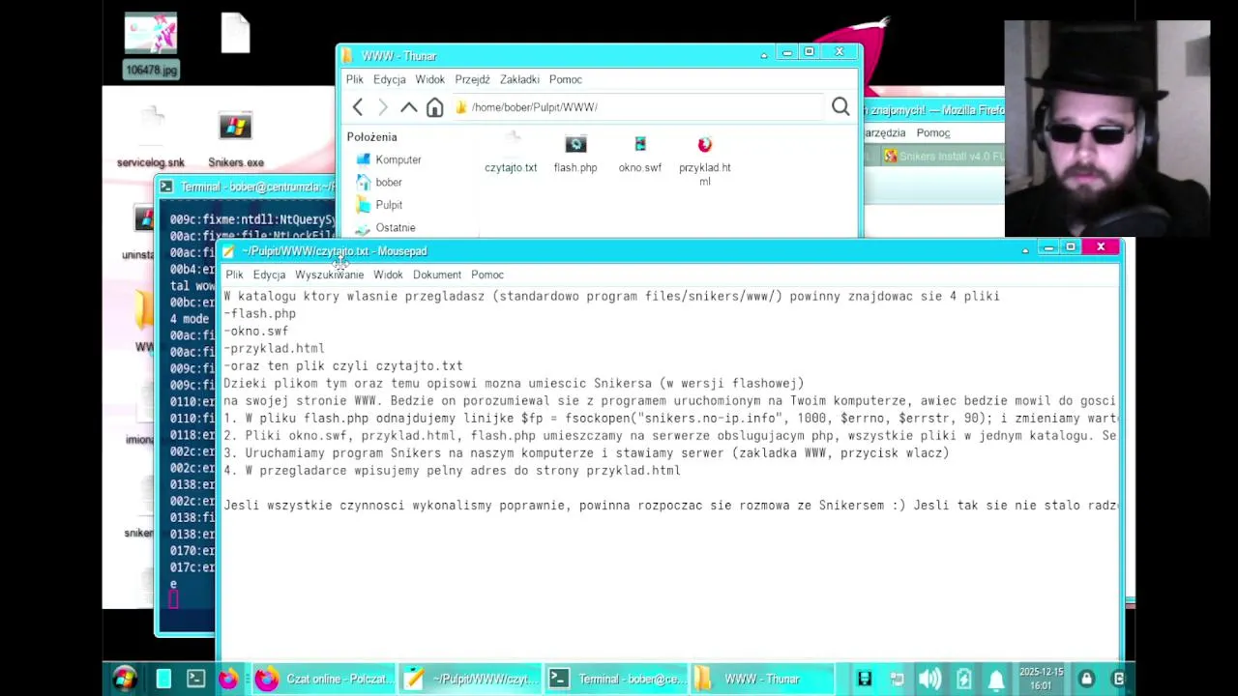Image resolution: width=1238 pixels, height=696 pixels.
Task: Select flash.php file in Thunar
Action: (x=575, y=155)
